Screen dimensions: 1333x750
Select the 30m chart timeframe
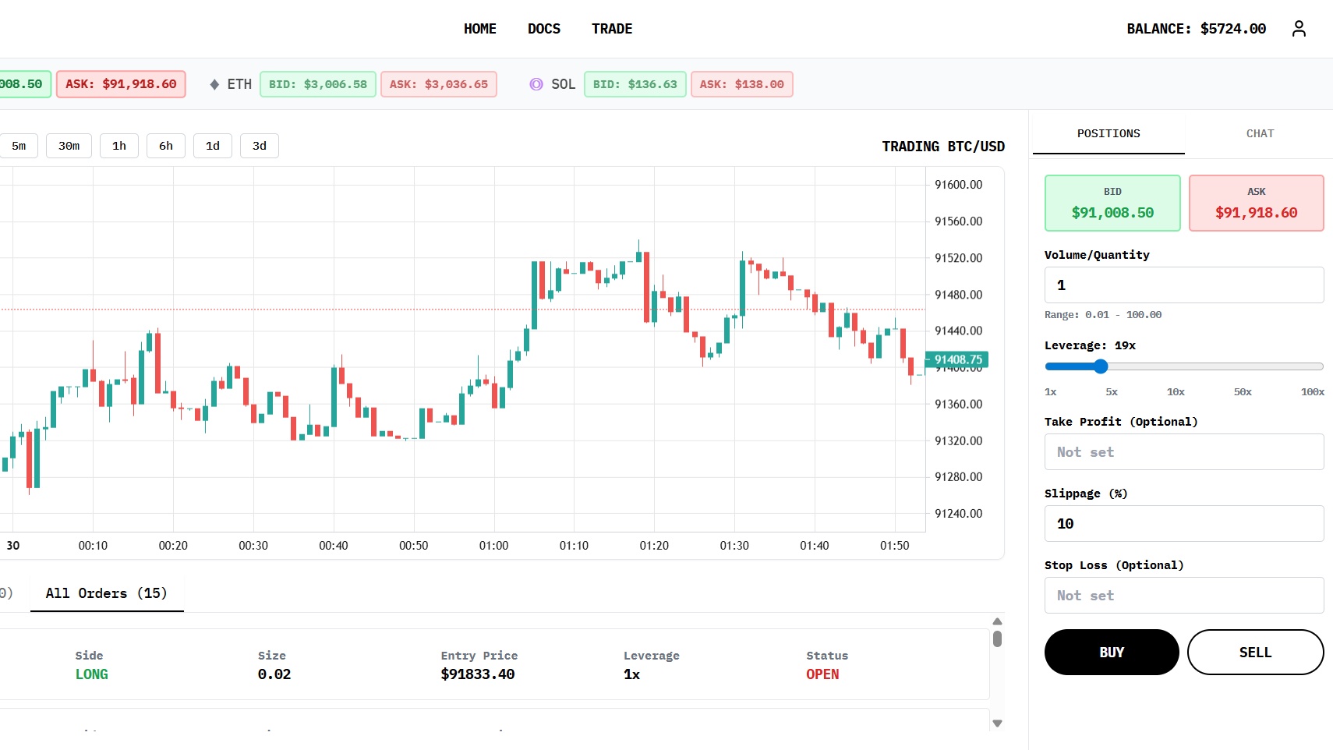(x=69, y=146)
